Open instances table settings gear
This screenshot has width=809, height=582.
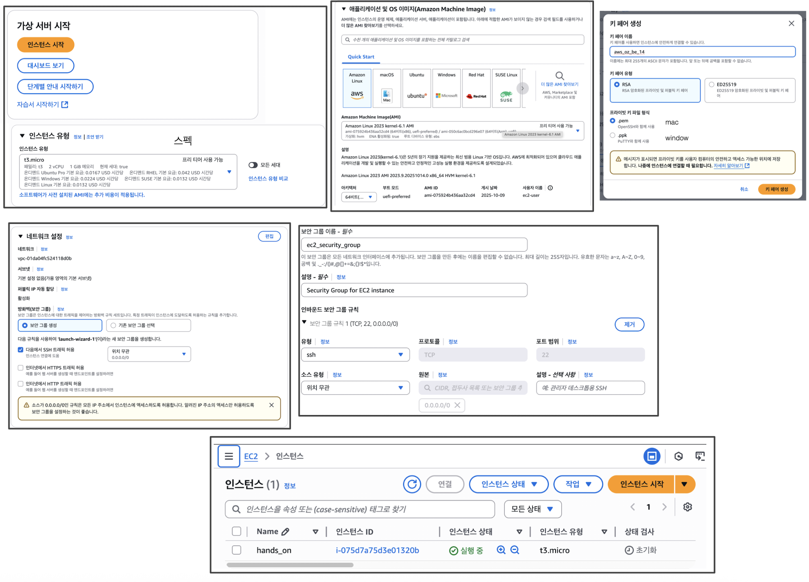(688, 507)
